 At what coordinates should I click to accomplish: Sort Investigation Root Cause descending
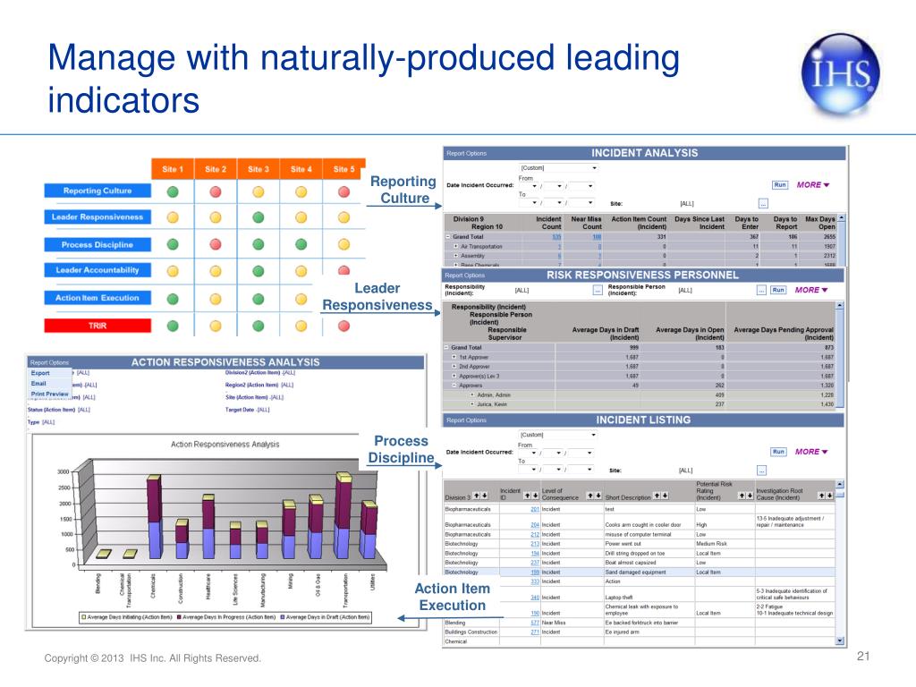(x=829, y=496)
